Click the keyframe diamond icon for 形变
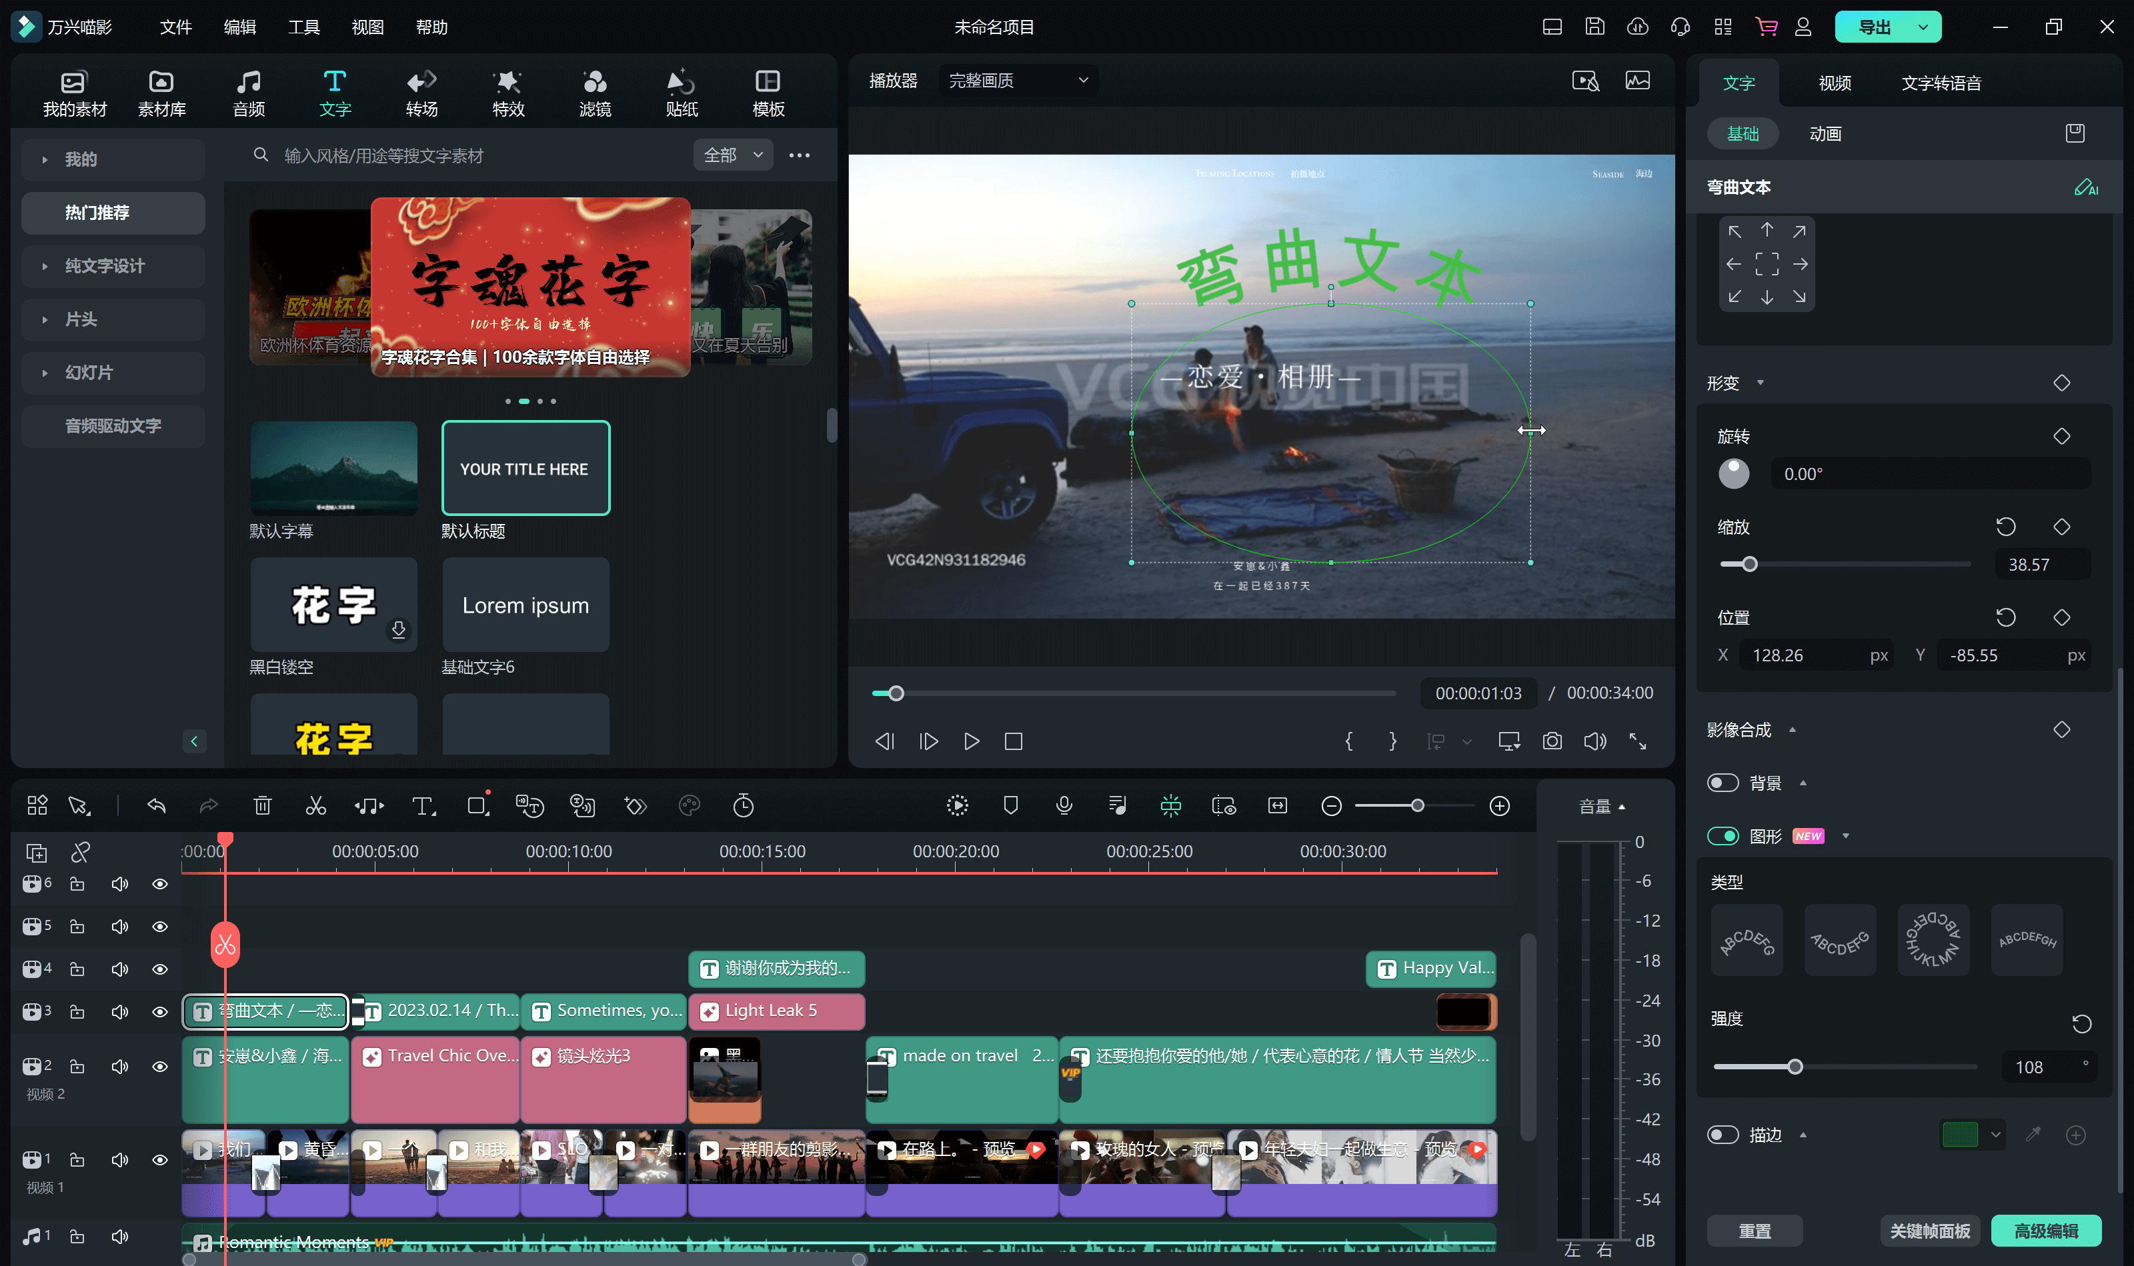The width and height of the screenshot is (2134, 1266). [2062, 381]
